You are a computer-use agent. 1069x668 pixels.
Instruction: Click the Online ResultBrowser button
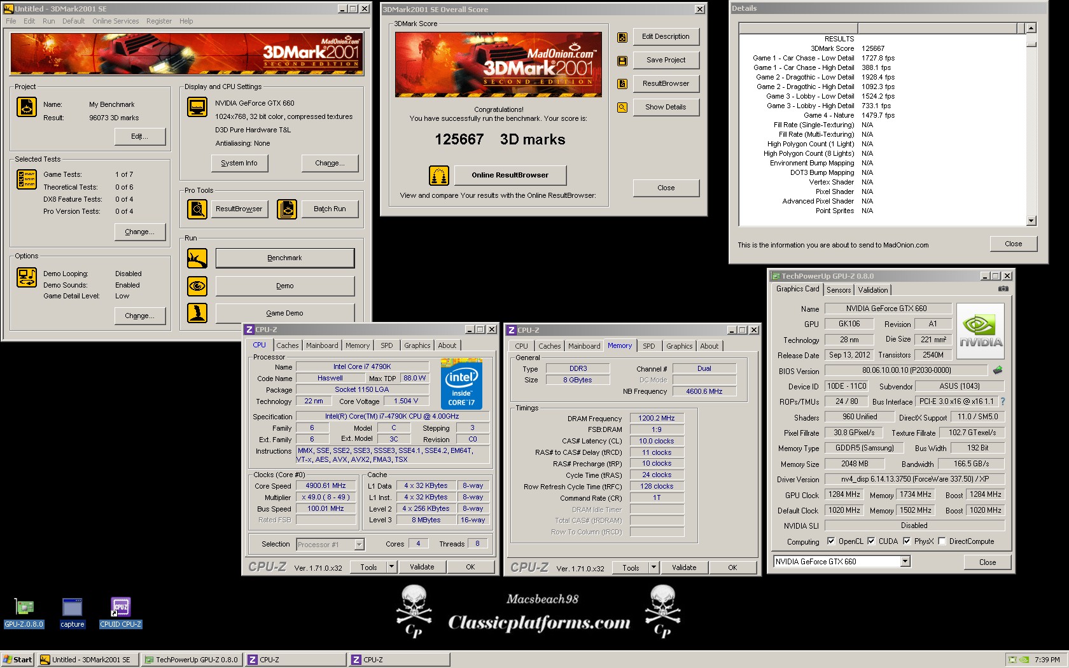[510, 175]
